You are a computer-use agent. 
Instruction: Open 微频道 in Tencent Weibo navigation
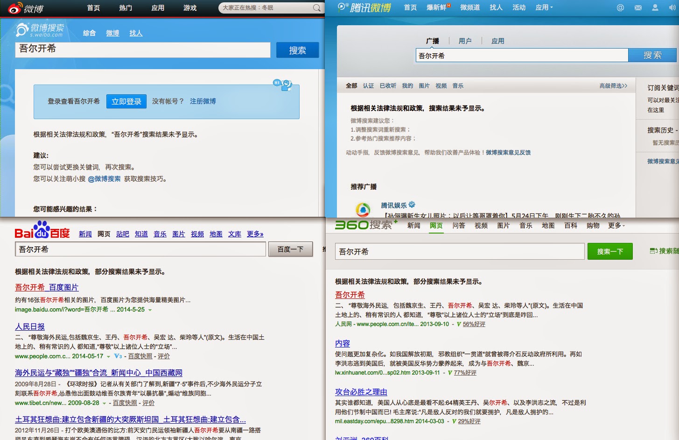(470, 7)
